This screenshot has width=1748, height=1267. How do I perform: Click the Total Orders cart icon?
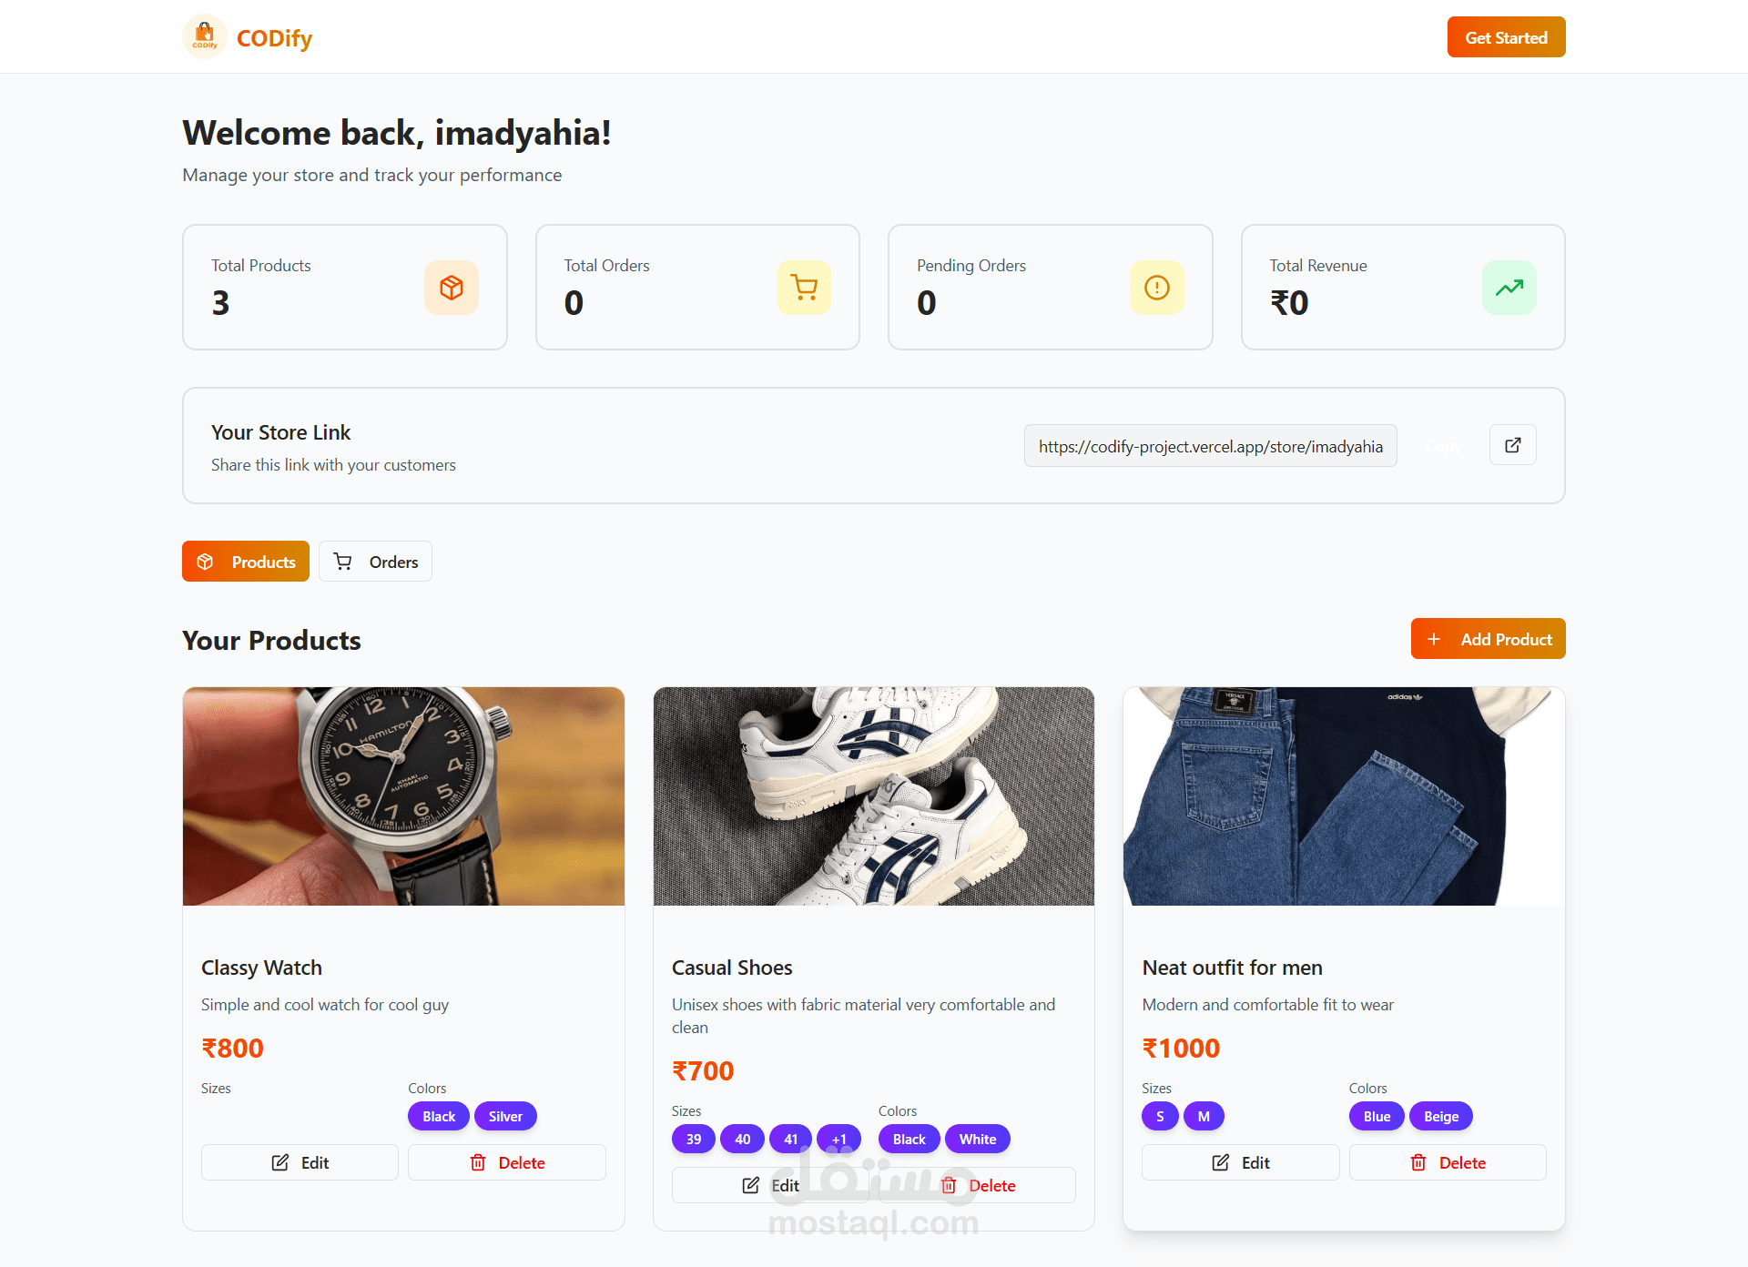(804, 288)
